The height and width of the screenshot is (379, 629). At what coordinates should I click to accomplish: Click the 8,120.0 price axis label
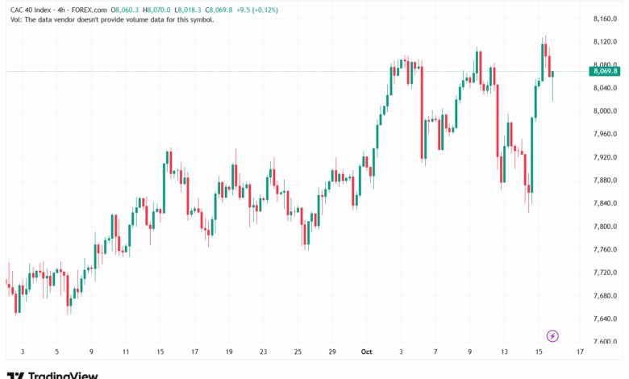(605, 42)
